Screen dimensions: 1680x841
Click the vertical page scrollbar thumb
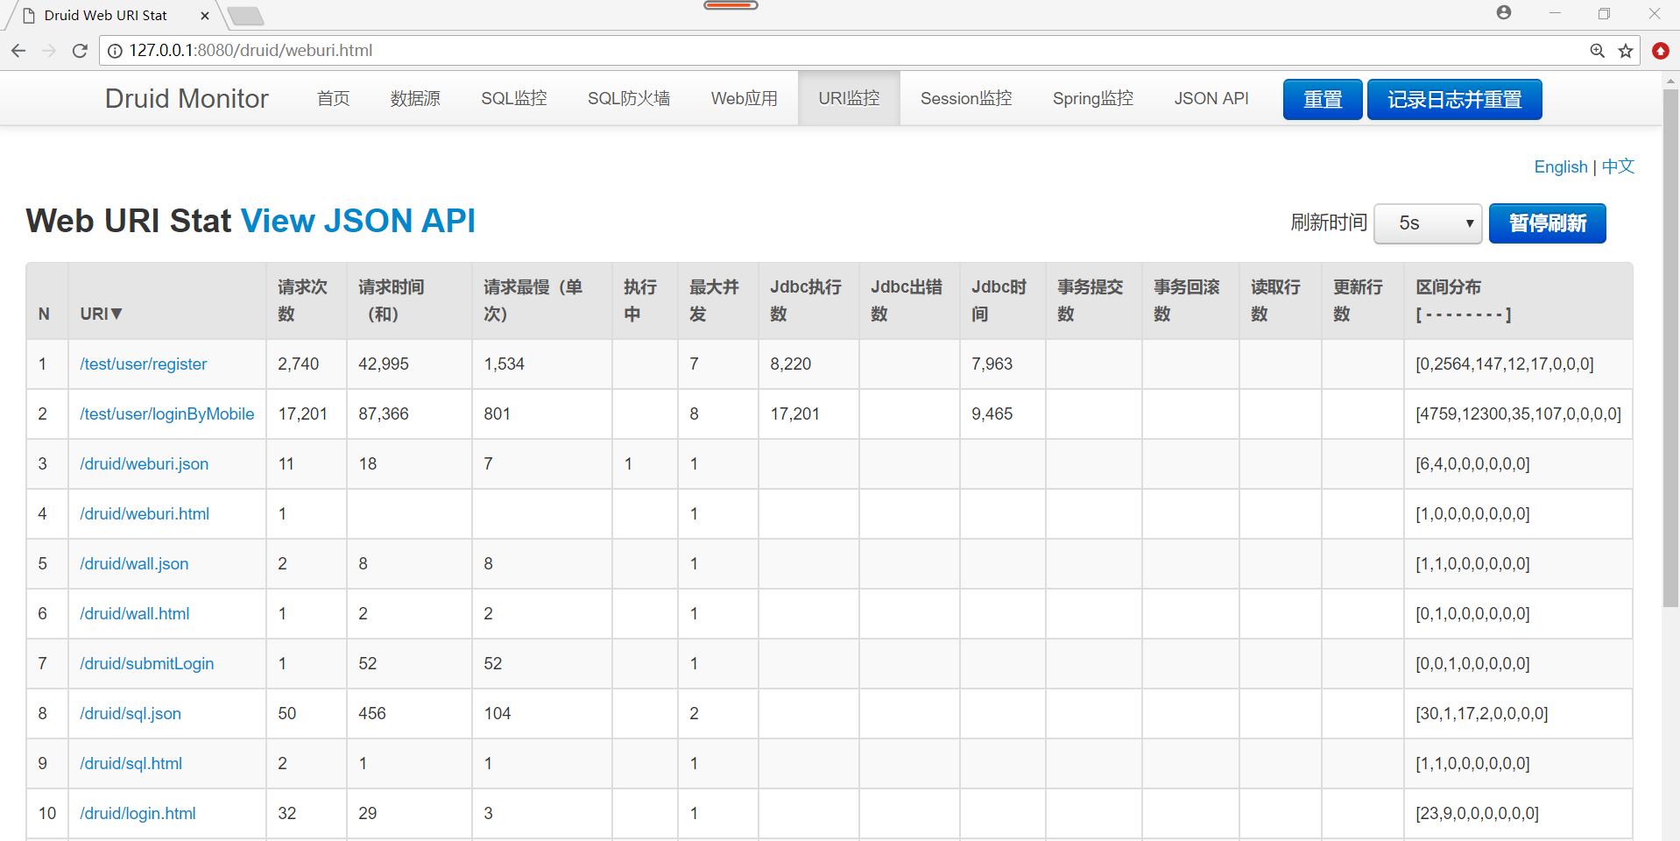[1670, 348]
